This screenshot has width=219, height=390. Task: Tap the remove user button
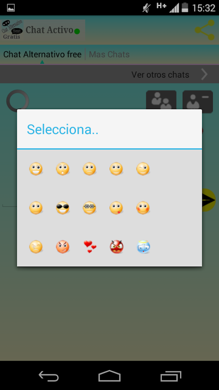point(198,100)
